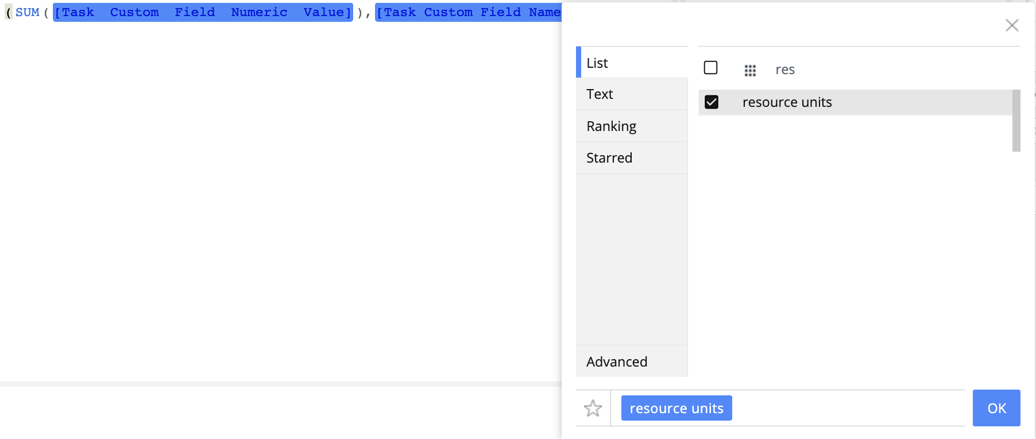Click the SUM function keyword
Screen dimensions: 1036x439
[x=28, y=12]
